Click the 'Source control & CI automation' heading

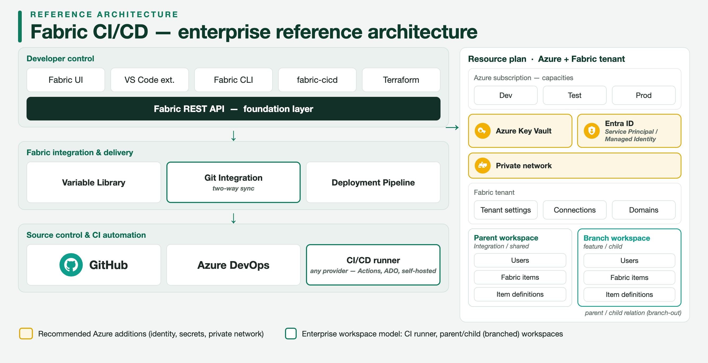(x=86, y=235)
